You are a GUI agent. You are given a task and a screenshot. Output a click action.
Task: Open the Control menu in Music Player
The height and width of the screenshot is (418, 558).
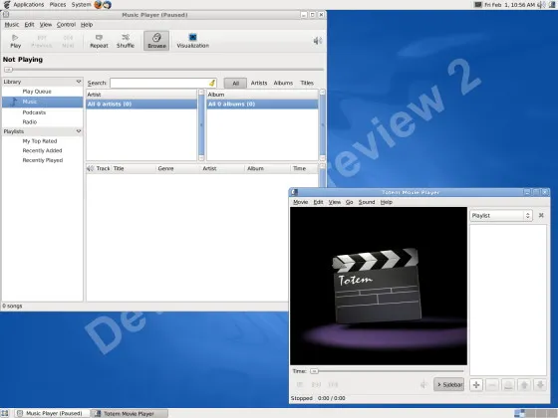click(x=66, y=25)
